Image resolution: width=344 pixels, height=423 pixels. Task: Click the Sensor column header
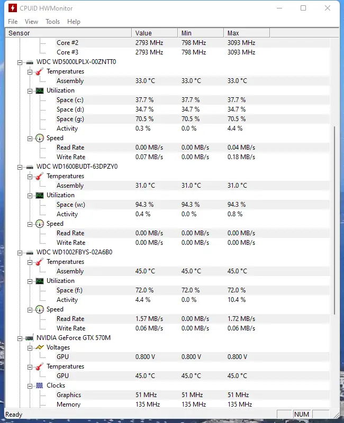pos(68,33)
